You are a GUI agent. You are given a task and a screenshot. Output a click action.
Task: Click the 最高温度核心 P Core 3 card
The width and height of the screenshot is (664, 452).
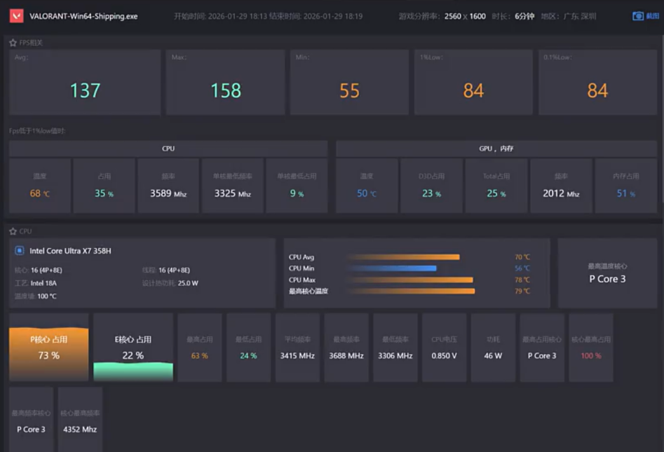(607, 273)
